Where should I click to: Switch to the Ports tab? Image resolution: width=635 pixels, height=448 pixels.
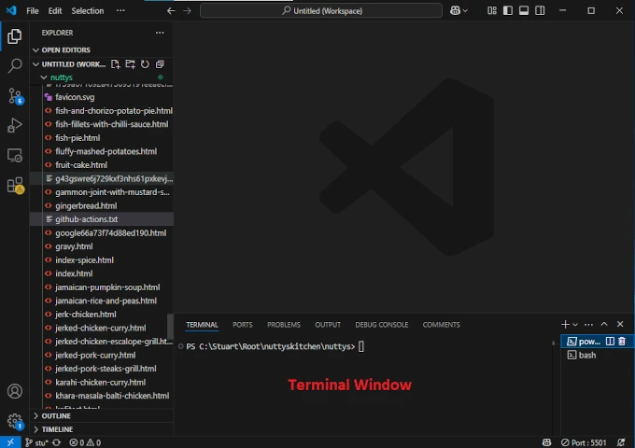(x=243, y=325)
